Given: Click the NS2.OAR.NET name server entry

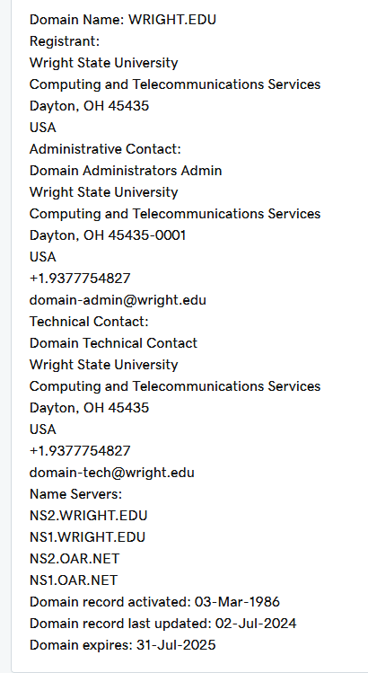Looking at the screenshot, I should point(74,558).
